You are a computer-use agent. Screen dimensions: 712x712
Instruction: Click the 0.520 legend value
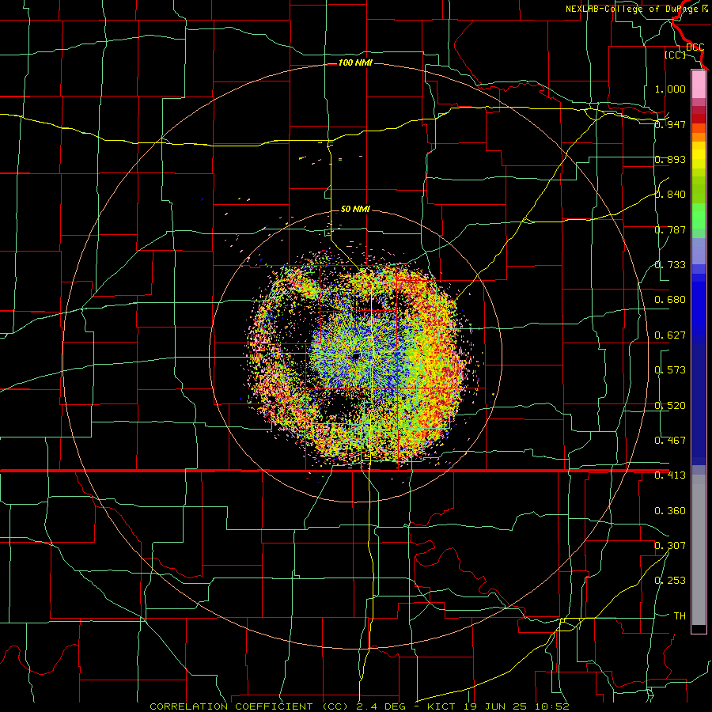pos(670,406)
